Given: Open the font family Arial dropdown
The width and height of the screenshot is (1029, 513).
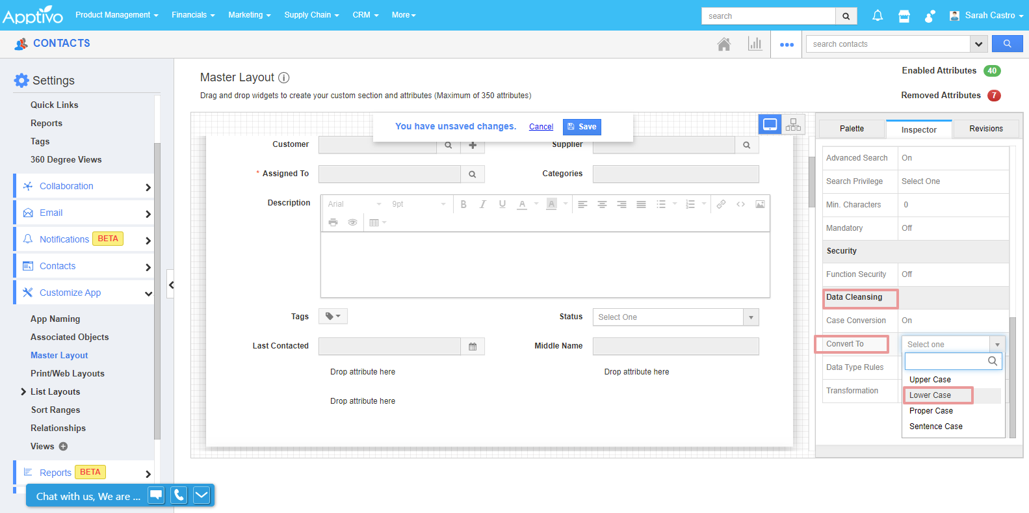Looking at the screenshot, I should 354,204.
